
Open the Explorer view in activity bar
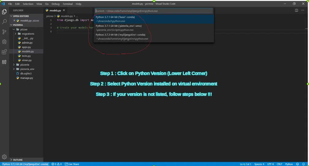click(x=4, y=12)
